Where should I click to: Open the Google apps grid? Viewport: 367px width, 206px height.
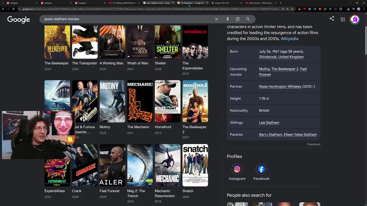point(343,19)
